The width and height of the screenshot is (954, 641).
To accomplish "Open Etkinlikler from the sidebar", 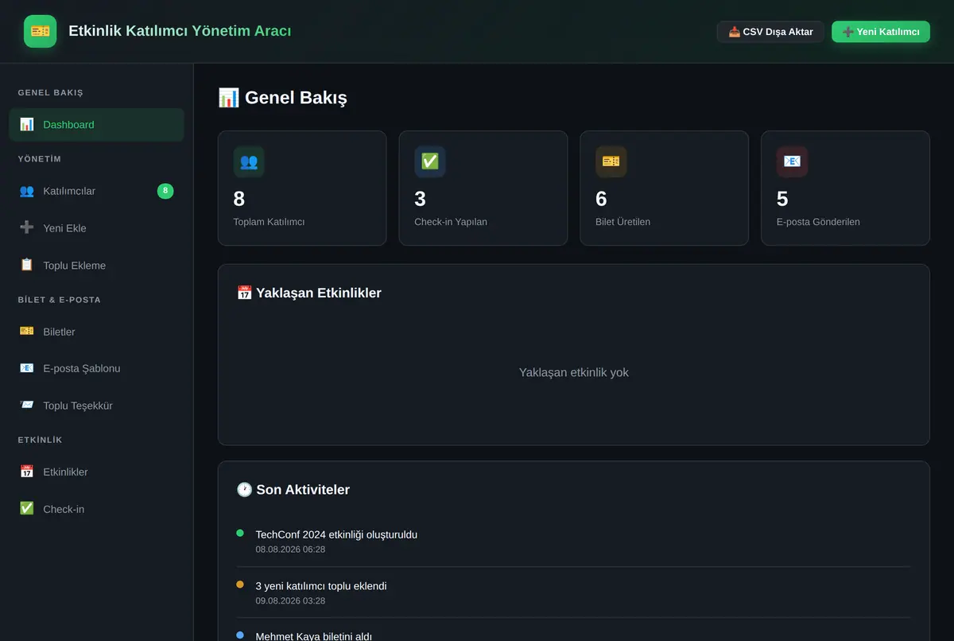I will coord(96,472).
